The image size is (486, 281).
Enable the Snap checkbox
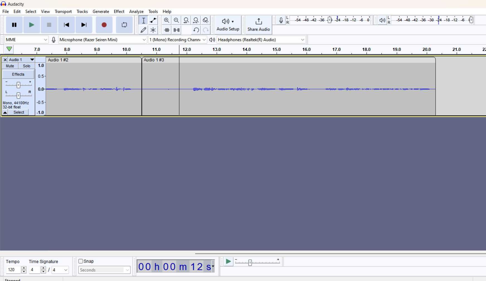click(81, 261)
